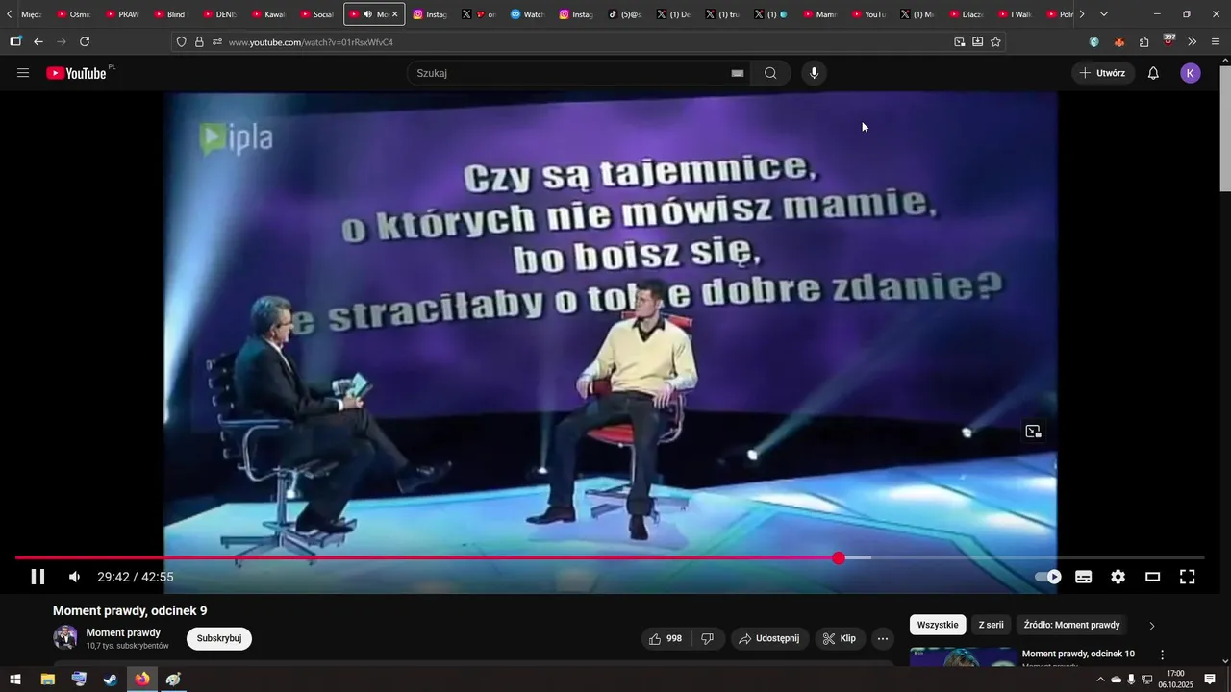Viewport: 1231px width, 692px height.
Task: Open the browser extensions puzzle icon
Action: [x=1143, y=42]
